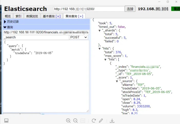Image resolution: width=180 pixels, height=124 pixels.
Task: Collapse the "_shards" JSON node
Action: click(x=100, y=31)
